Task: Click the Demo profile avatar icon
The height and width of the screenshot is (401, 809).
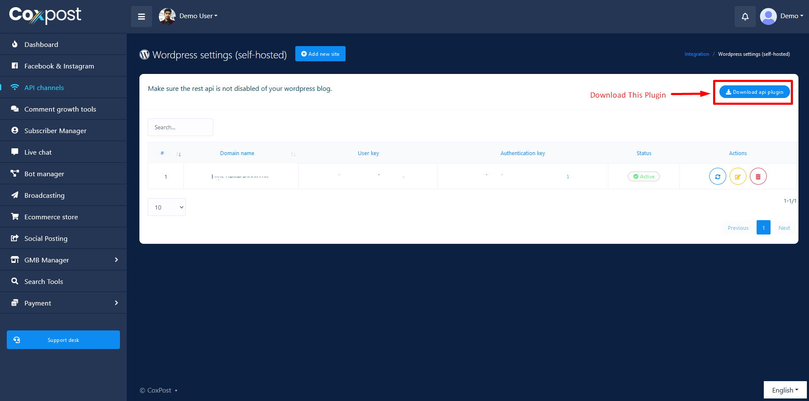Action: pos(768,16)
